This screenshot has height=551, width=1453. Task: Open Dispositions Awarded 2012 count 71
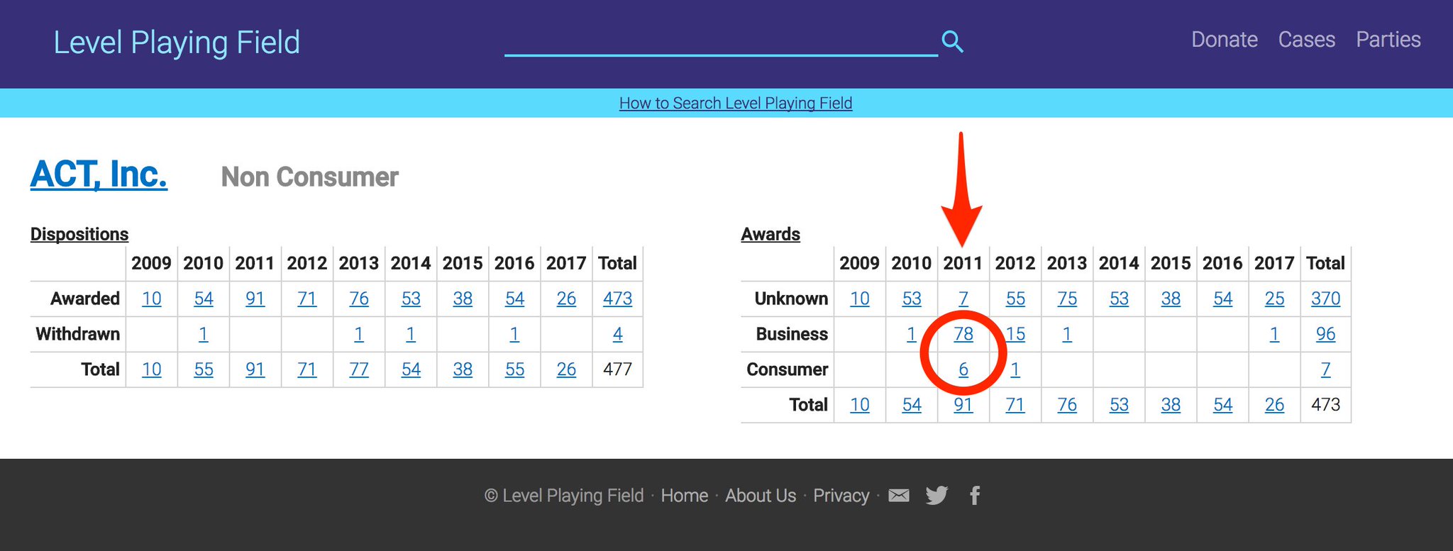pyautogui.click(x=307, y=299)
